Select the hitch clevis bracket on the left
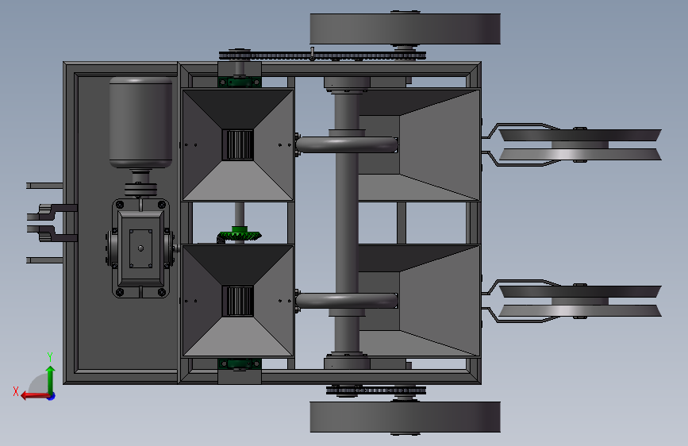Image resolution: width=688 pixels, height=446 pixels. (x=52, y=223)
